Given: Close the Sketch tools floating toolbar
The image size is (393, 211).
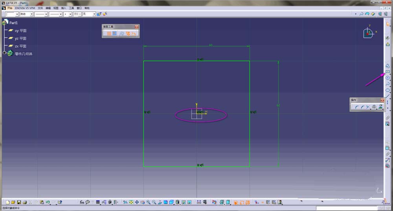Looking at the screenshot, I should click(137, 27).
